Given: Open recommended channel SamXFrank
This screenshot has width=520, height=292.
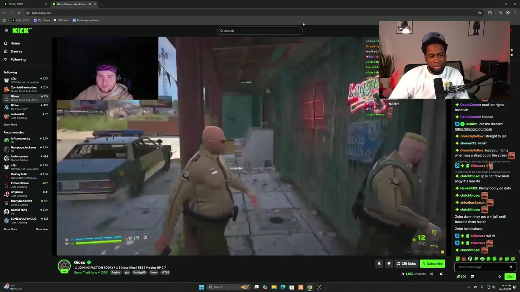Looking at the screenshot, I should (26, 212).
